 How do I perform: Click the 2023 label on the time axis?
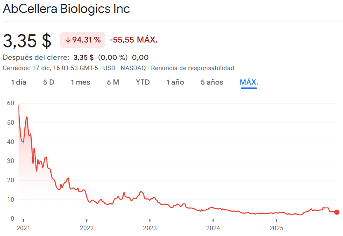pos(150,227)
